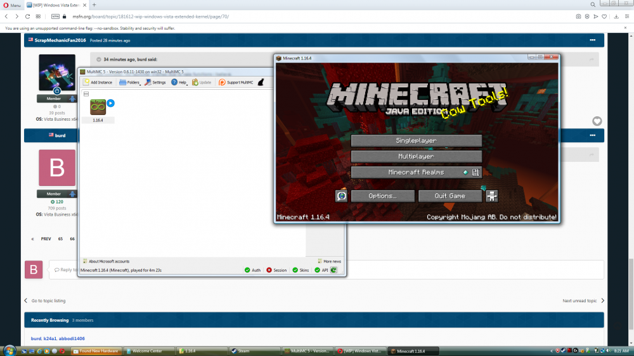This screenshot has height=356, width=634.
Task: Open the Windows Start orb
Action: [10, 350]
